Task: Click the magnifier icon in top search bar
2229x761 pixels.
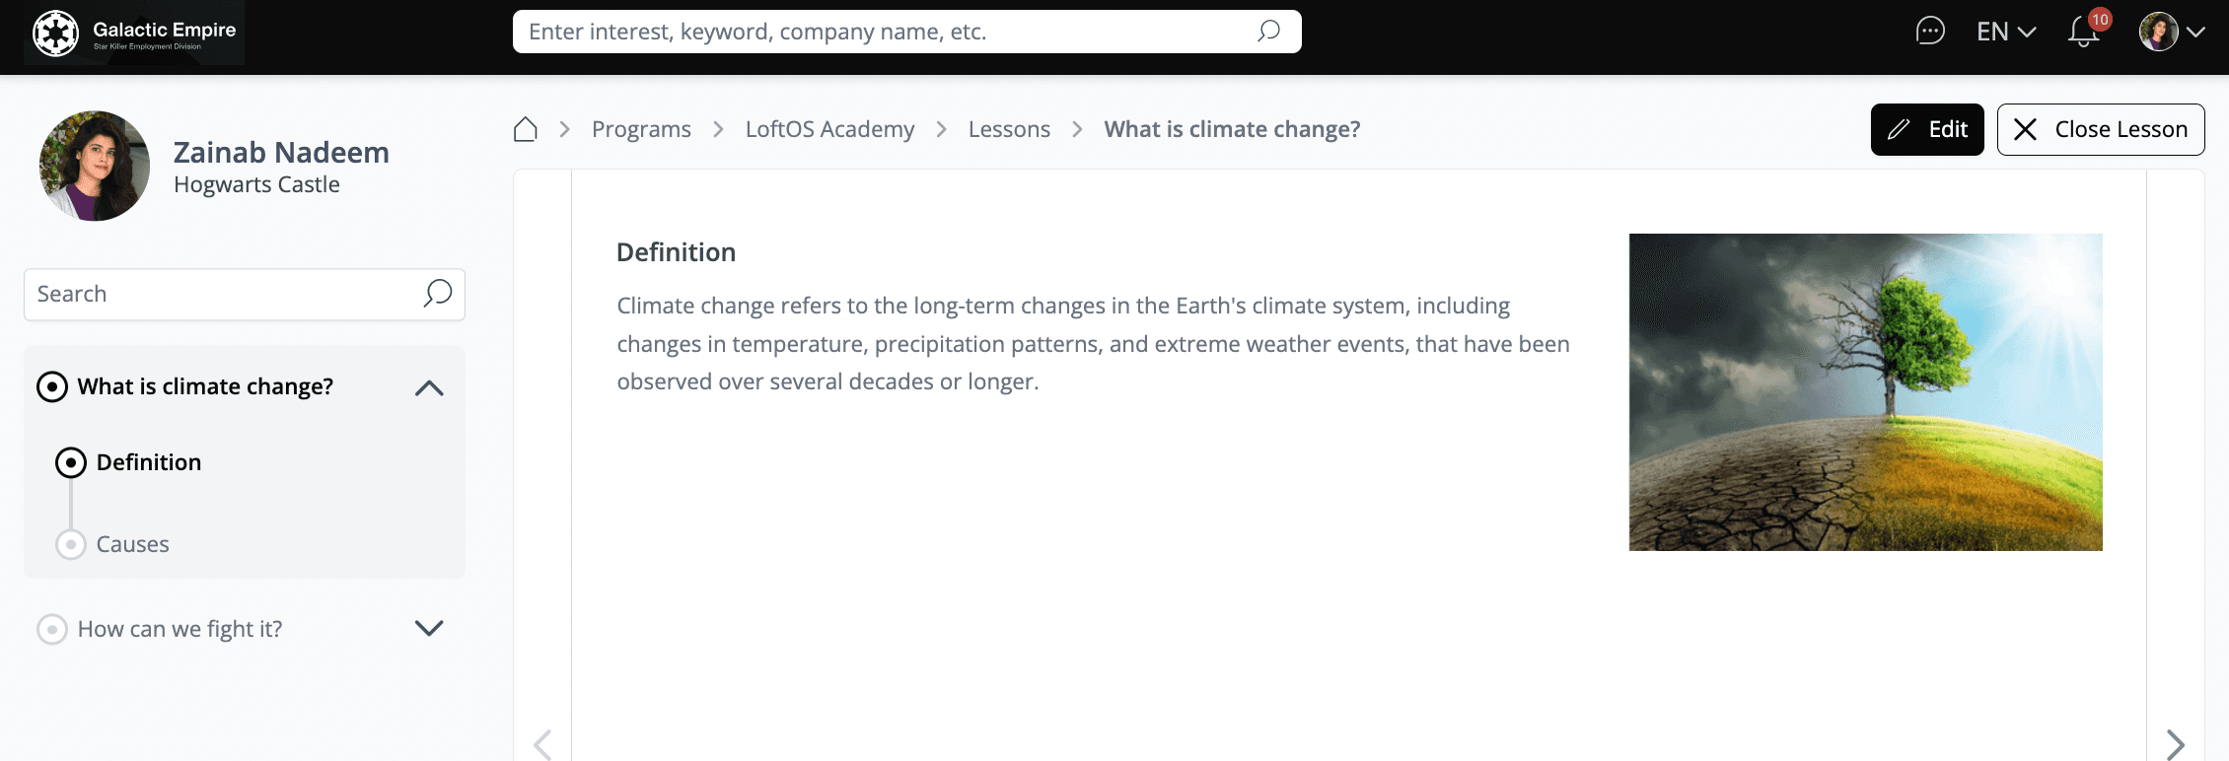Action: coord(1268,32)
